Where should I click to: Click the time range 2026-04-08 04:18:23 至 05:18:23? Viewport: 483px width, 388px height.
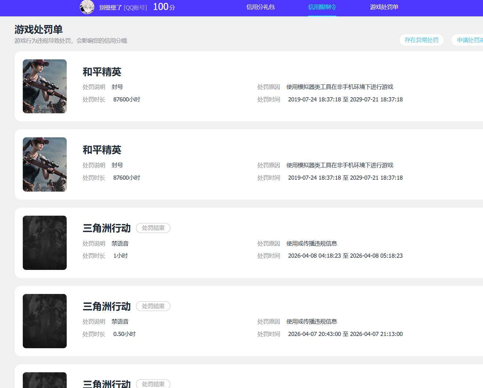click(345, 256)
